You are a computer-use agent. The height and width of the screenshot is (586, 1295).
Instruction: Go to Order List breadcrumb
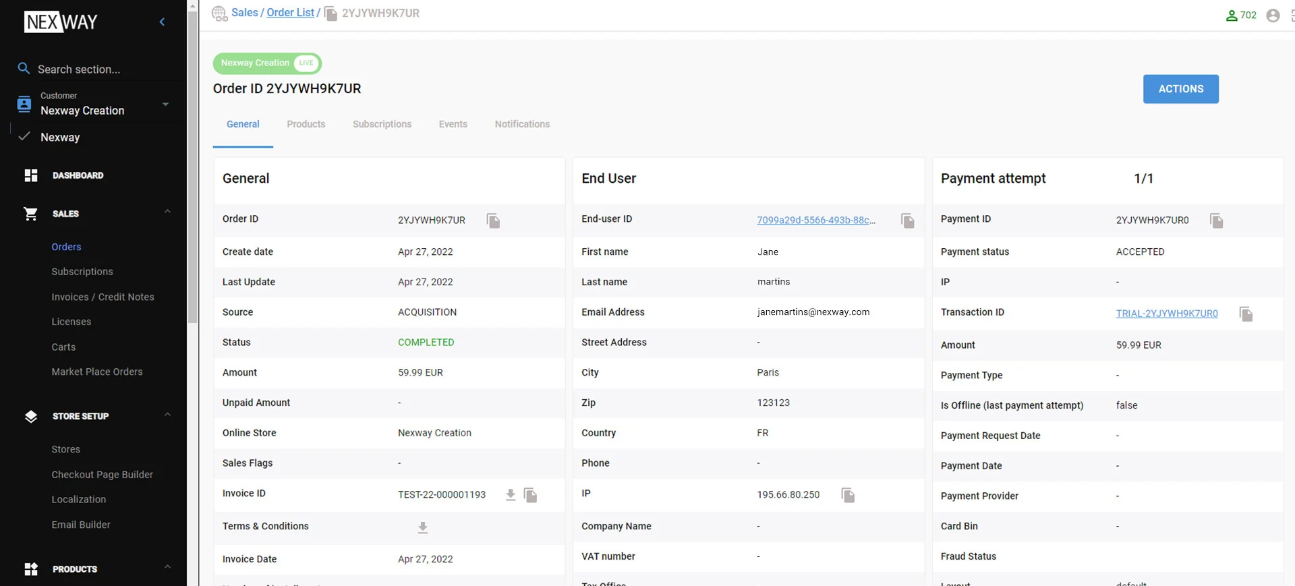[290, 13]
